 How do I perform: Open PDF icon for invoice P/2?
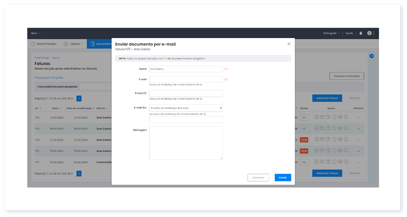pos(316,150)
